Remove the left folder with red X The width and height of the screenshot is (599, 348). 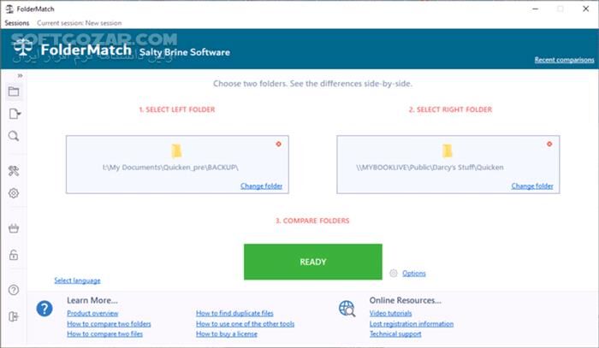(278, 144)
